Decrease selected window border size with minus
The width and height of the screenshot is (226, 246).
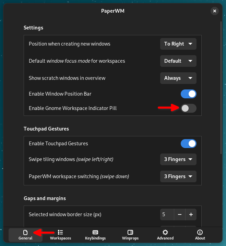coord(180,214)
